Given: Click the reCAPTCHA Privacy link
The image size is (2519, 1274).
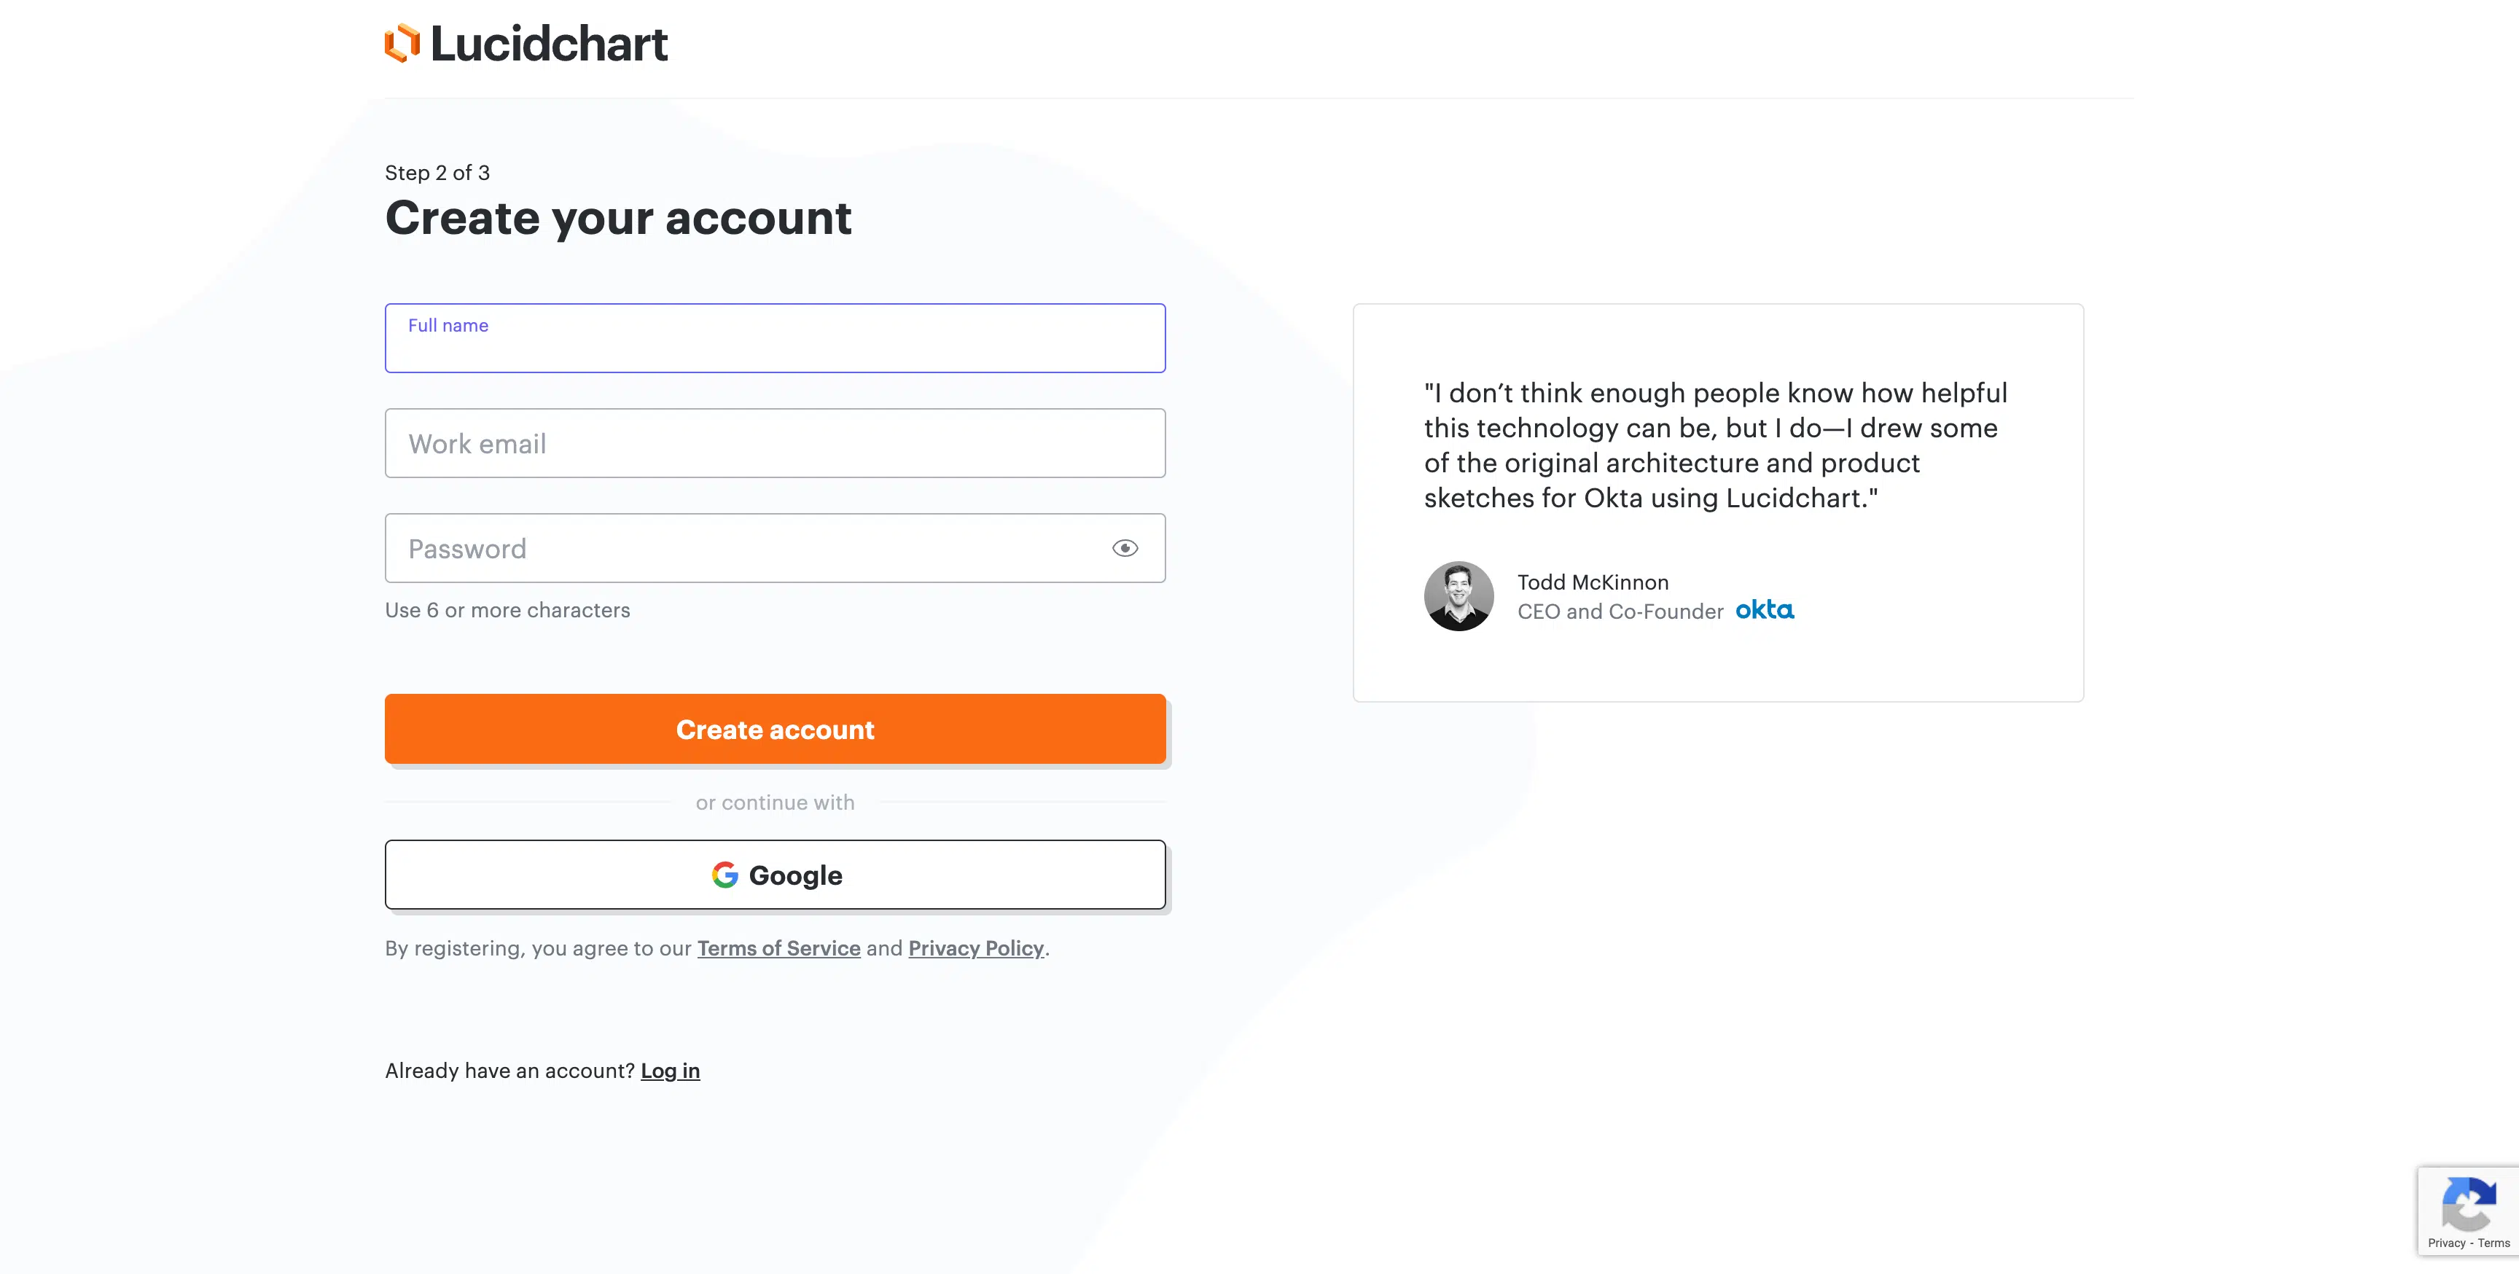Looking at the screenshot, I should pos(2447,1243).
